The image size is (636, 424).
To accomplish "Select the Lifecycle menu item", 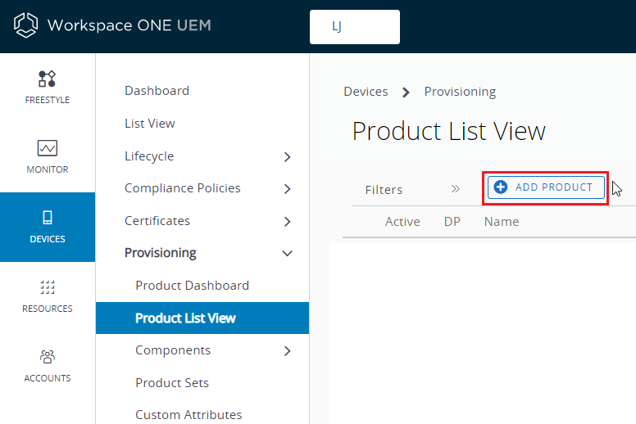I will 149,156.
